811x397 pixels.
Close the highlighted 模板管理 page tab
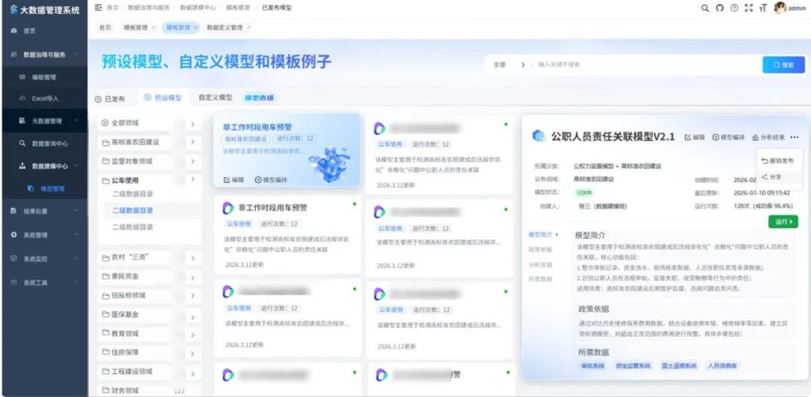click(x=195, y=28)
